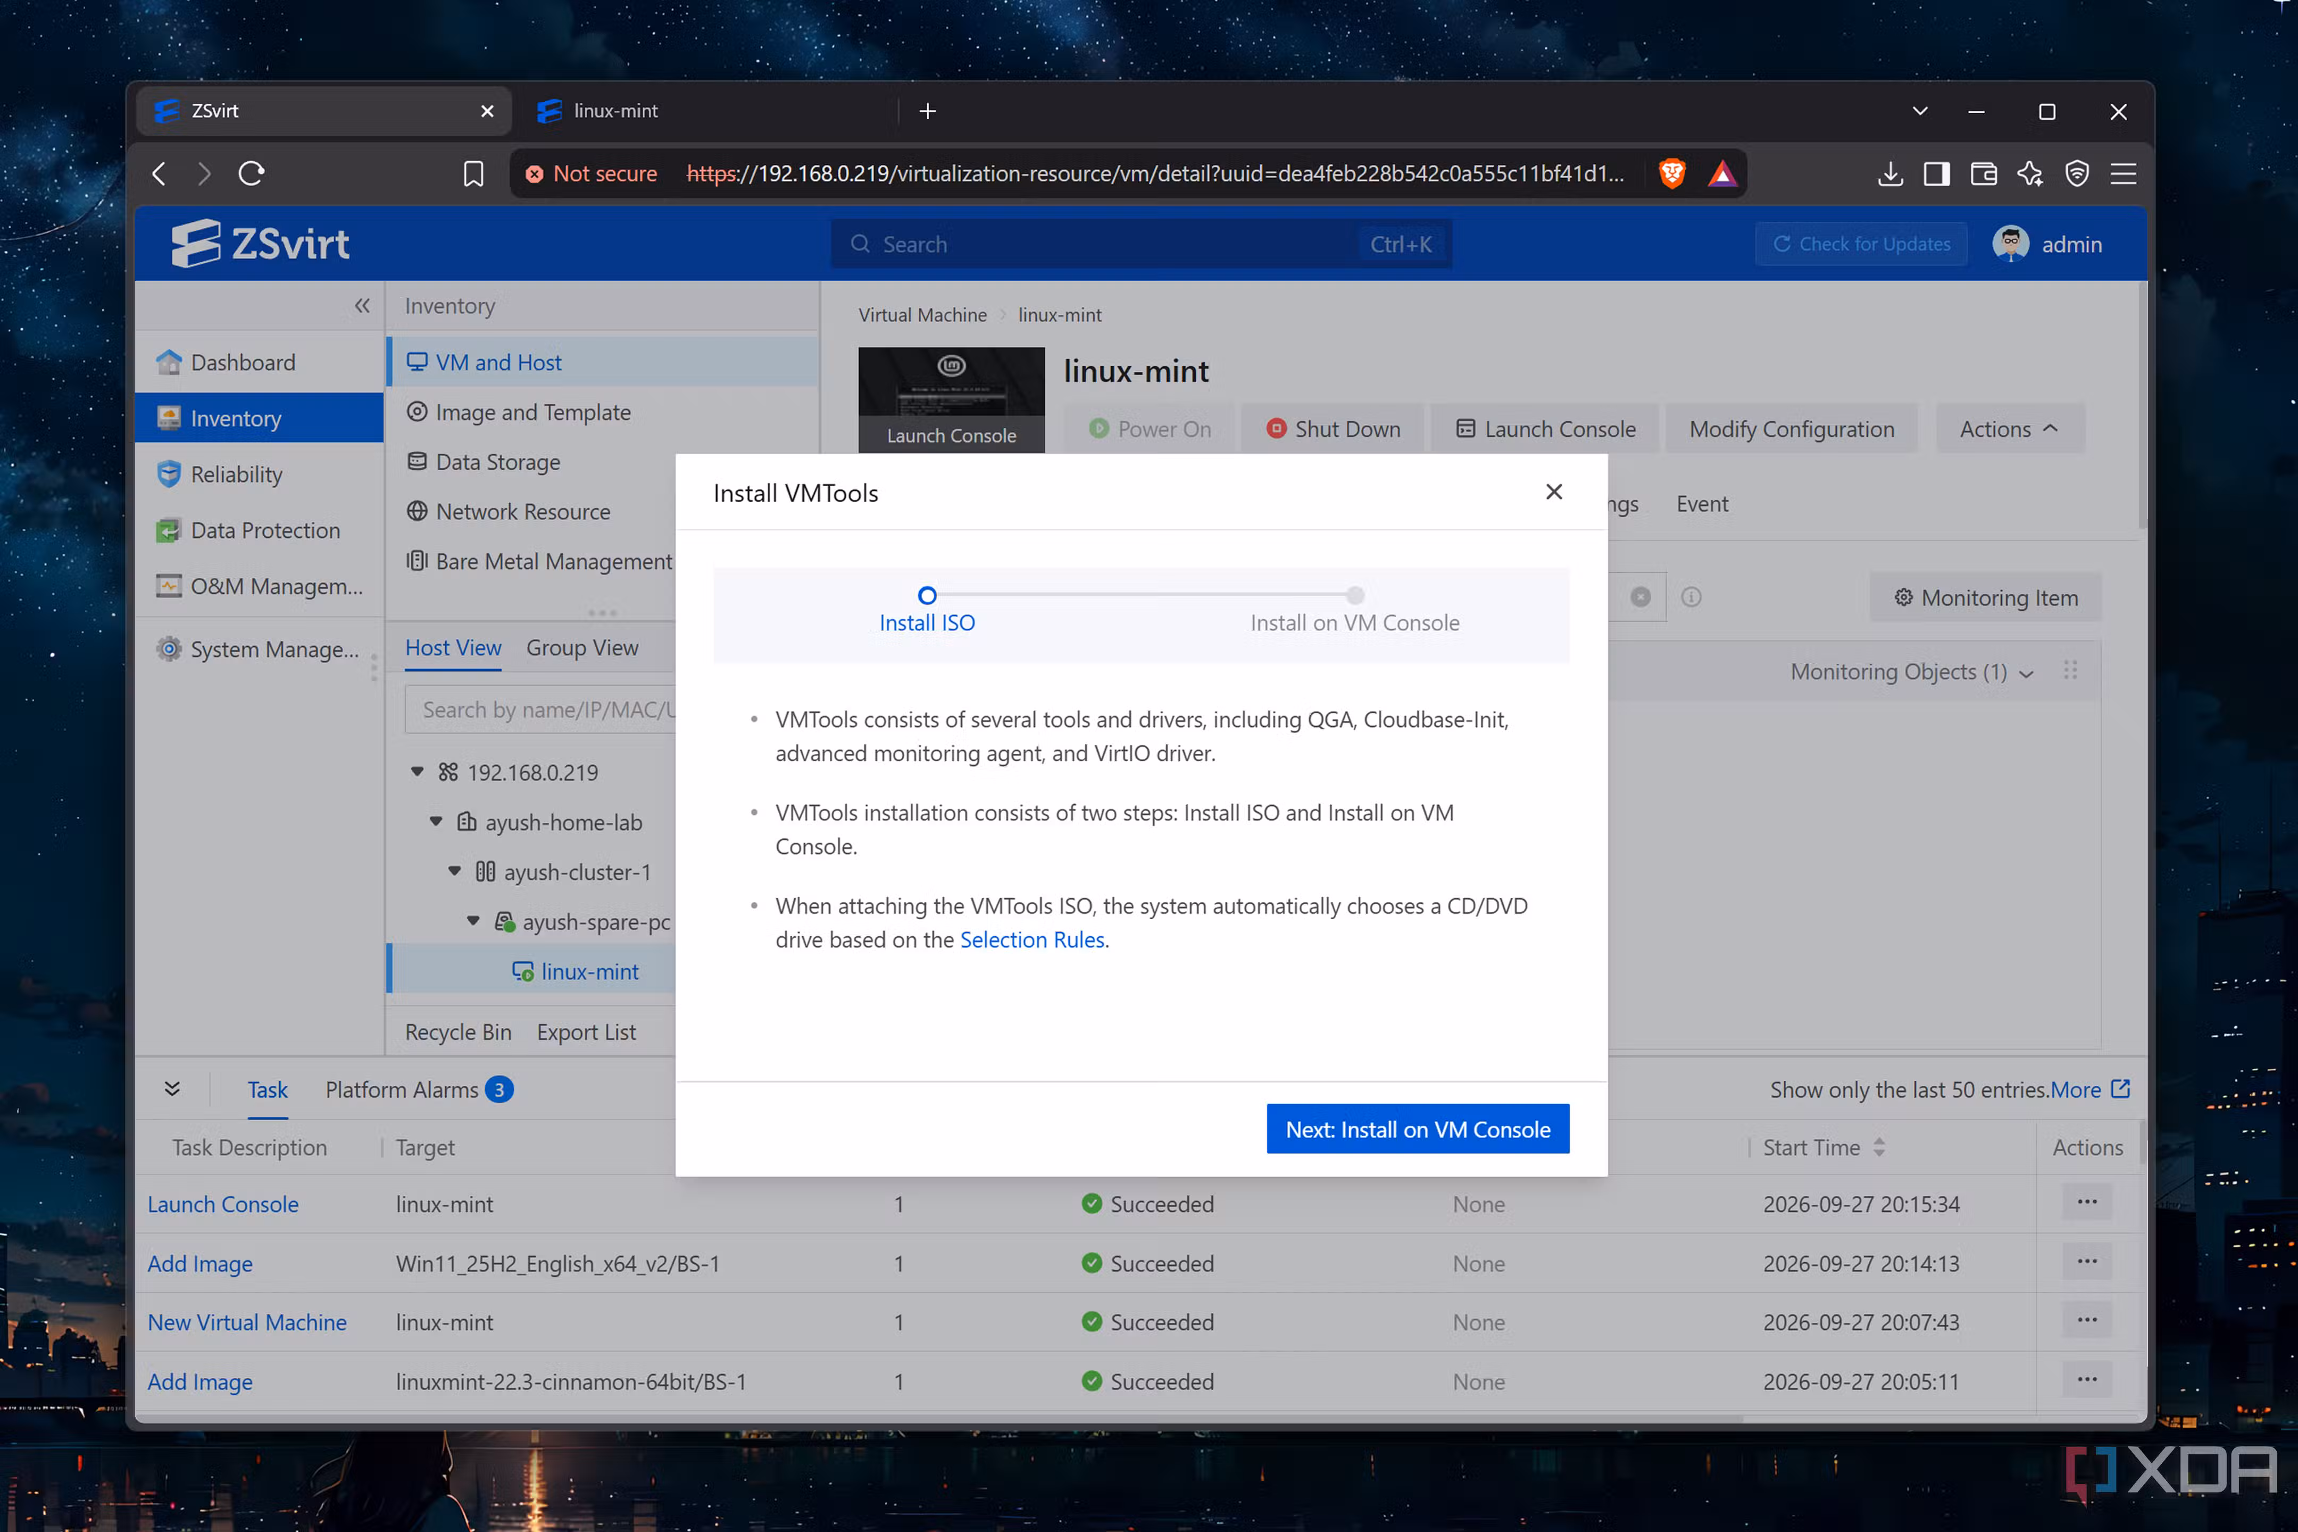2298x1532 pixels.
Task: Open the admin user menu
Action: [2047, 243]
